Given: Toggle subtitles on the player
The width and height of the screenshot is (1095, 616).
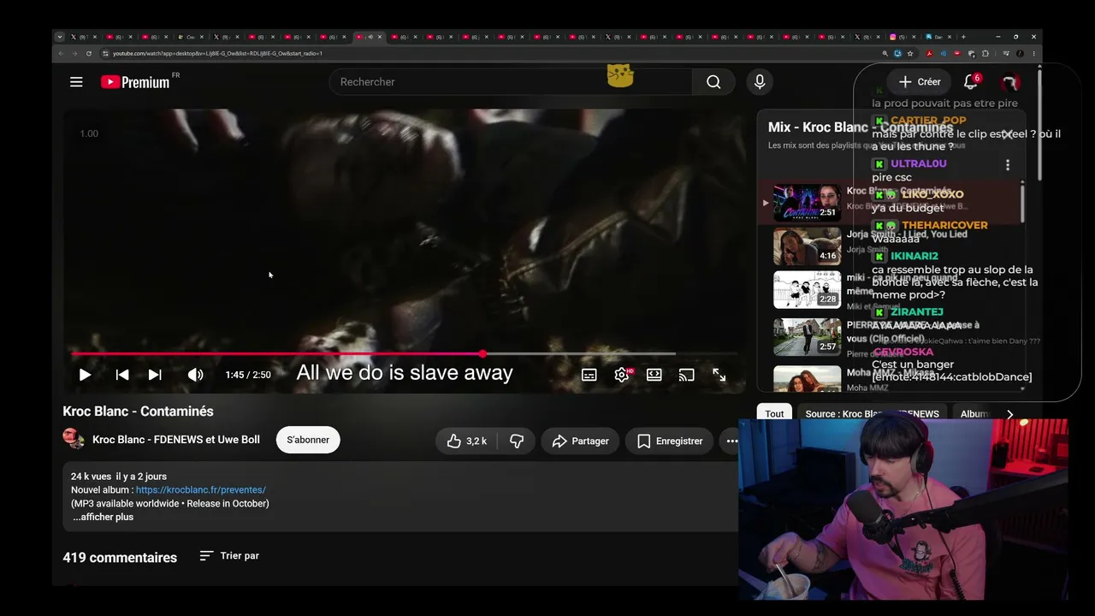Looking at the screenshot, I should click(589, 375).
